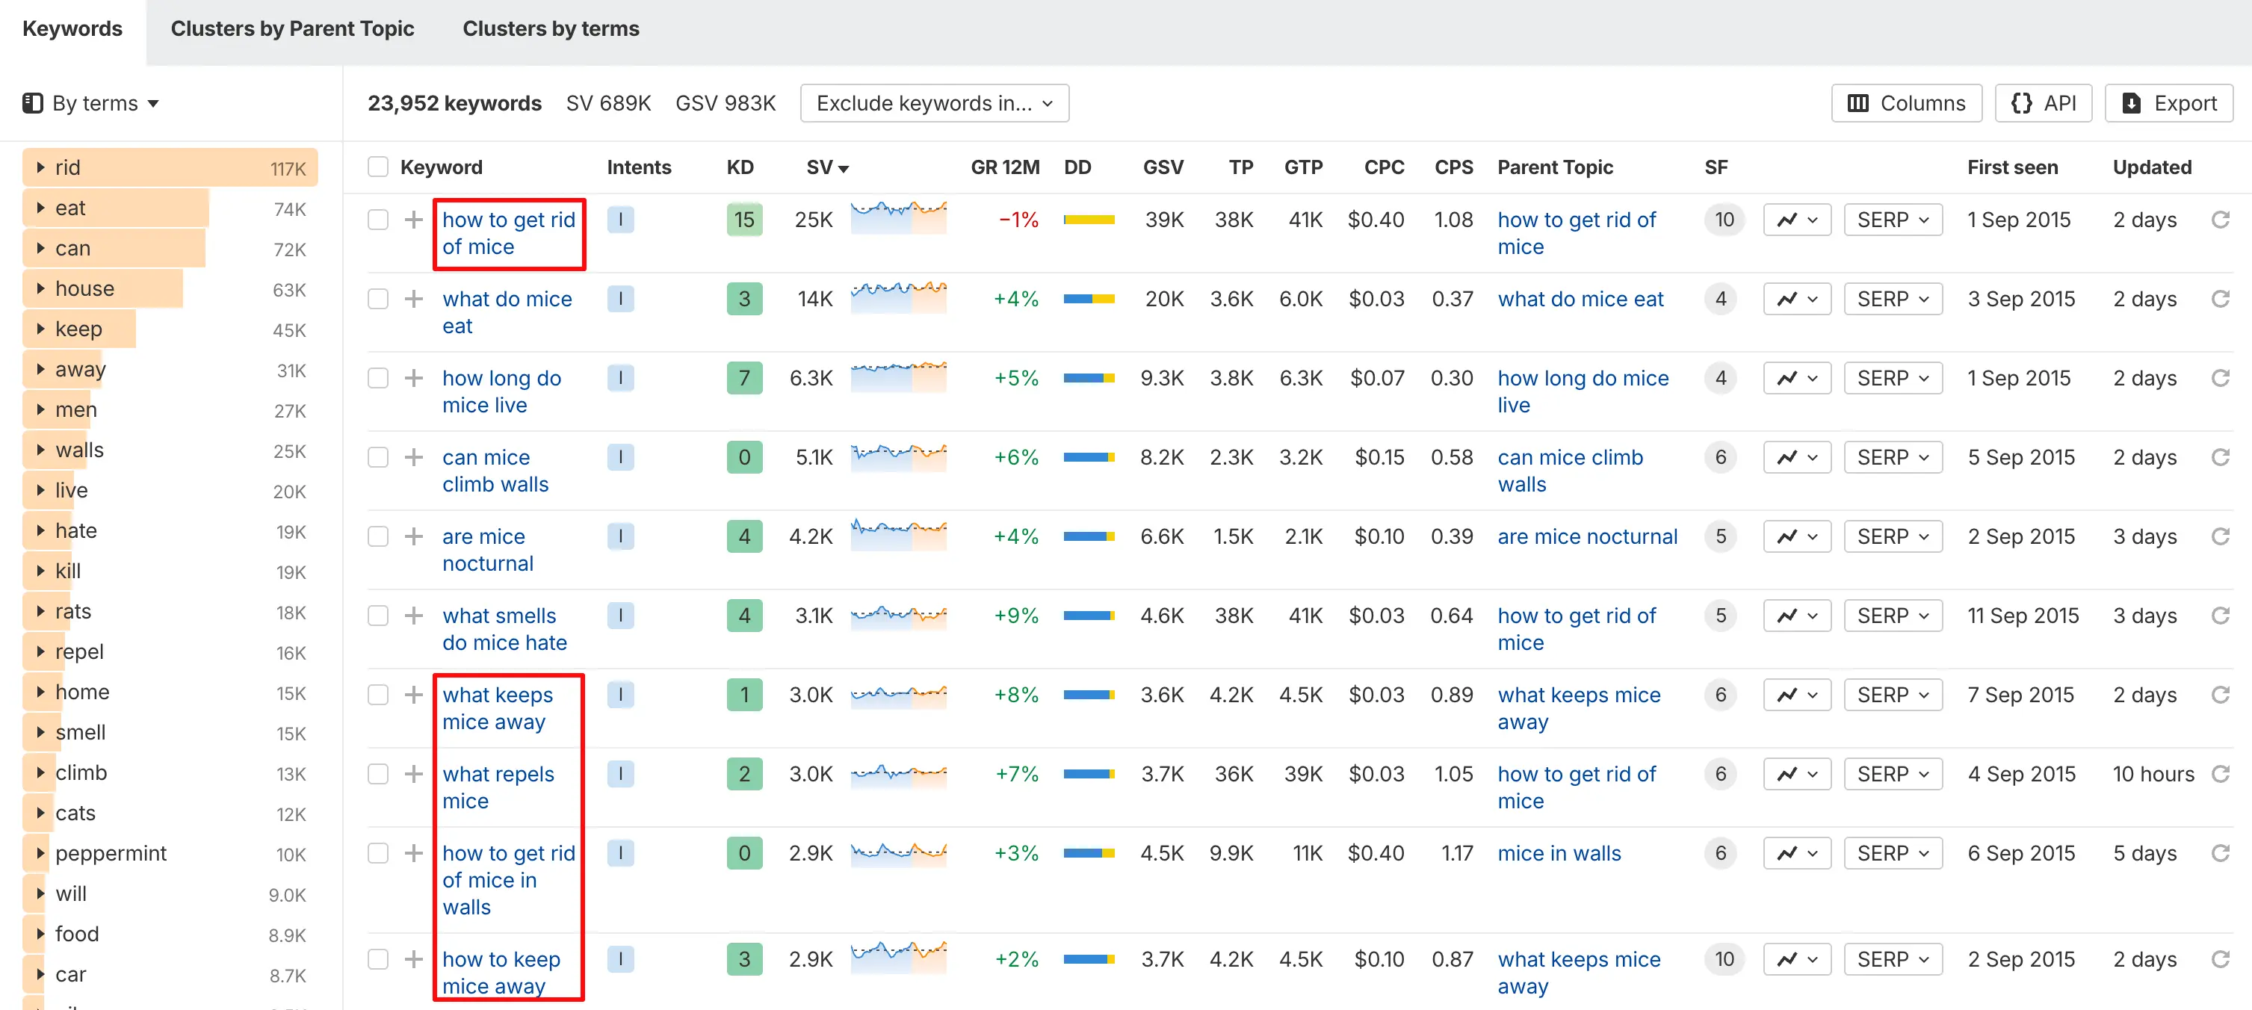Check the 'how to get rid of mice' row
The height and width of the screenshot is (1010, 2252).
(377, 220)
